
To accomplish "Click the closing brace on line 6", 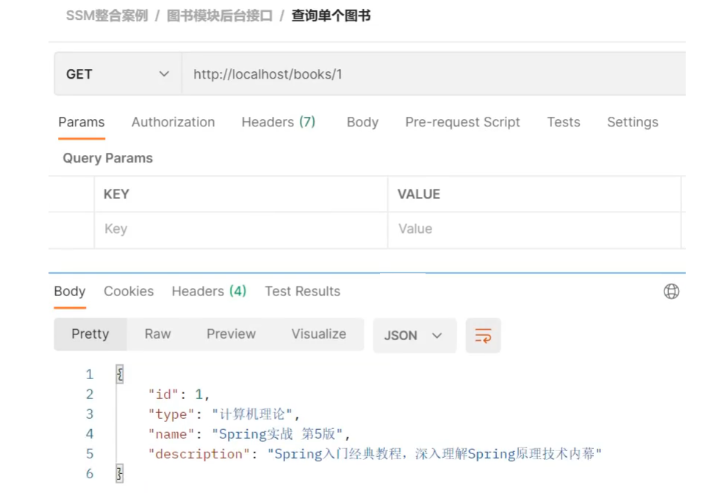I will click(120, 473).
